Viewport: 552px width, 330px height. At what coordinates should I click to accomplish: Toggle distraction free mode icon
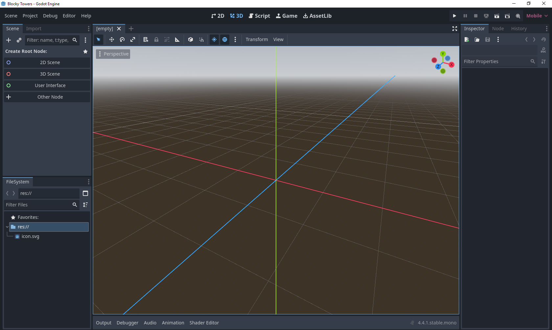455,29
